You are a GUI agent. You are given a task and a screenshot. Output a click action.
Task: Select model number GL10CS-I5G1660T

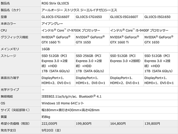[x=124, y=17]
